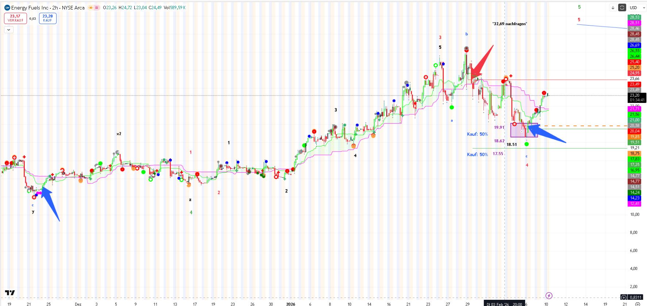This screenshot has width=647, height=306.
Task: Collapse the indicator legend chevron
Action: (8, 30)
